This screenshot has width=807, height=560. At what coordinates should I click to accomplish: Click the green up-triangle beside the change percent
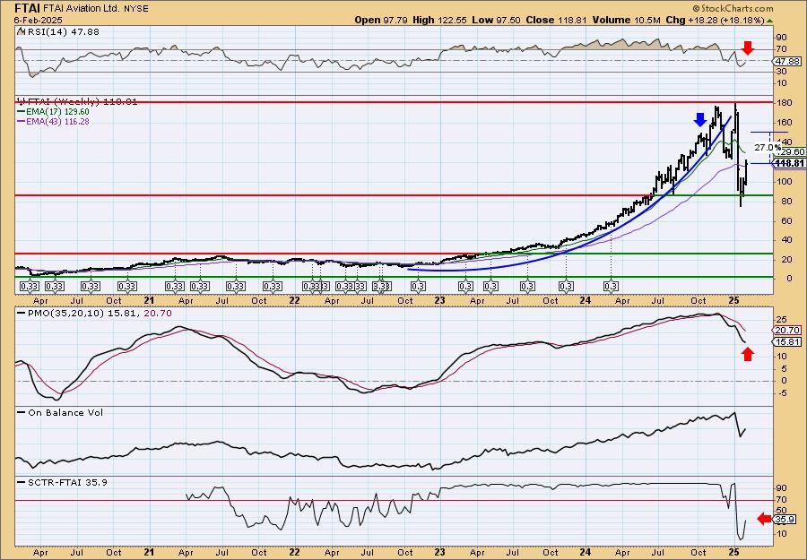[770, 21]
